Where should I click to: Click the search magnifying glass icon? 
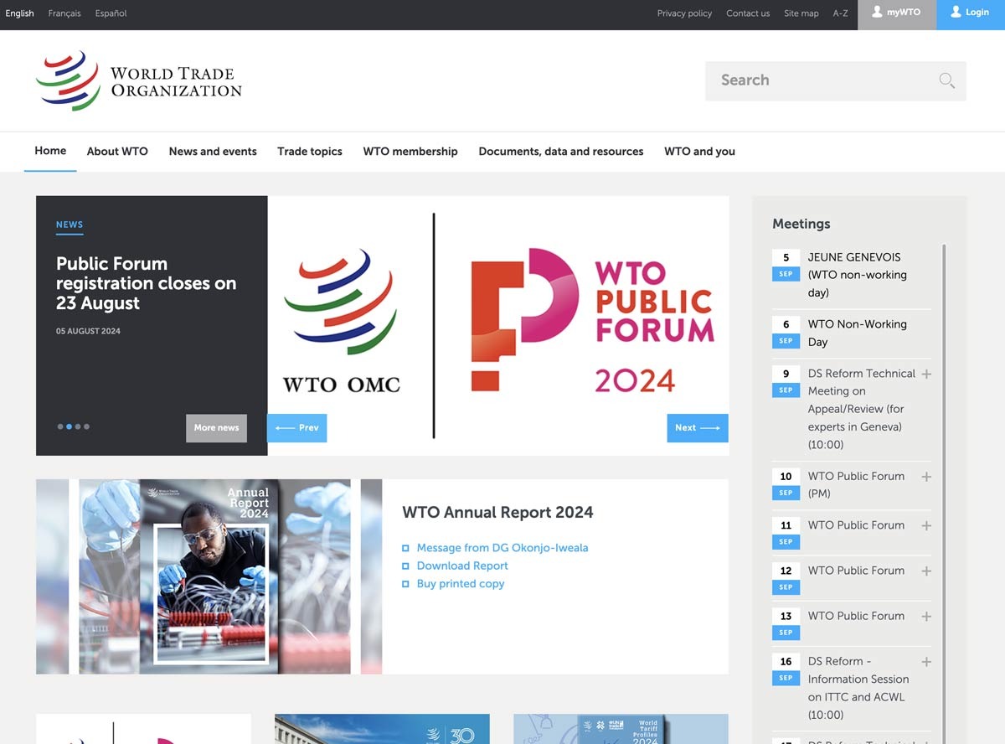(x=946, y=80)
